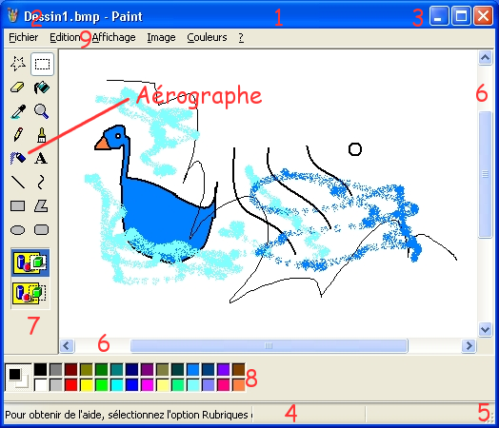The width and height of the screenshot is (499, 428).
Task: Expand the Image menu
Action: (161, 37)
